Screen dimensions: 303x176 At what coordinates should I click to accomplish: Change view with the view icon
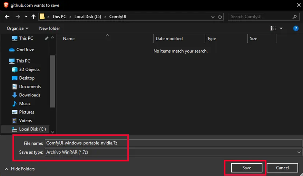pos(273,28)
